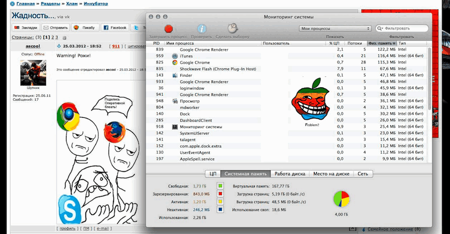Click the anchor icon next to post date
The height and width of the screenshot is (234, 450).
(x=59, y=46)
